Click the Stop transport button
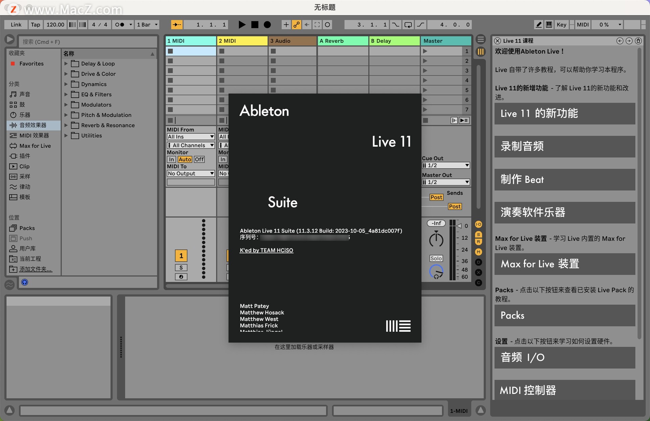Screen dimensions: 650x421 pyautogui.click(x=255, y=25)
